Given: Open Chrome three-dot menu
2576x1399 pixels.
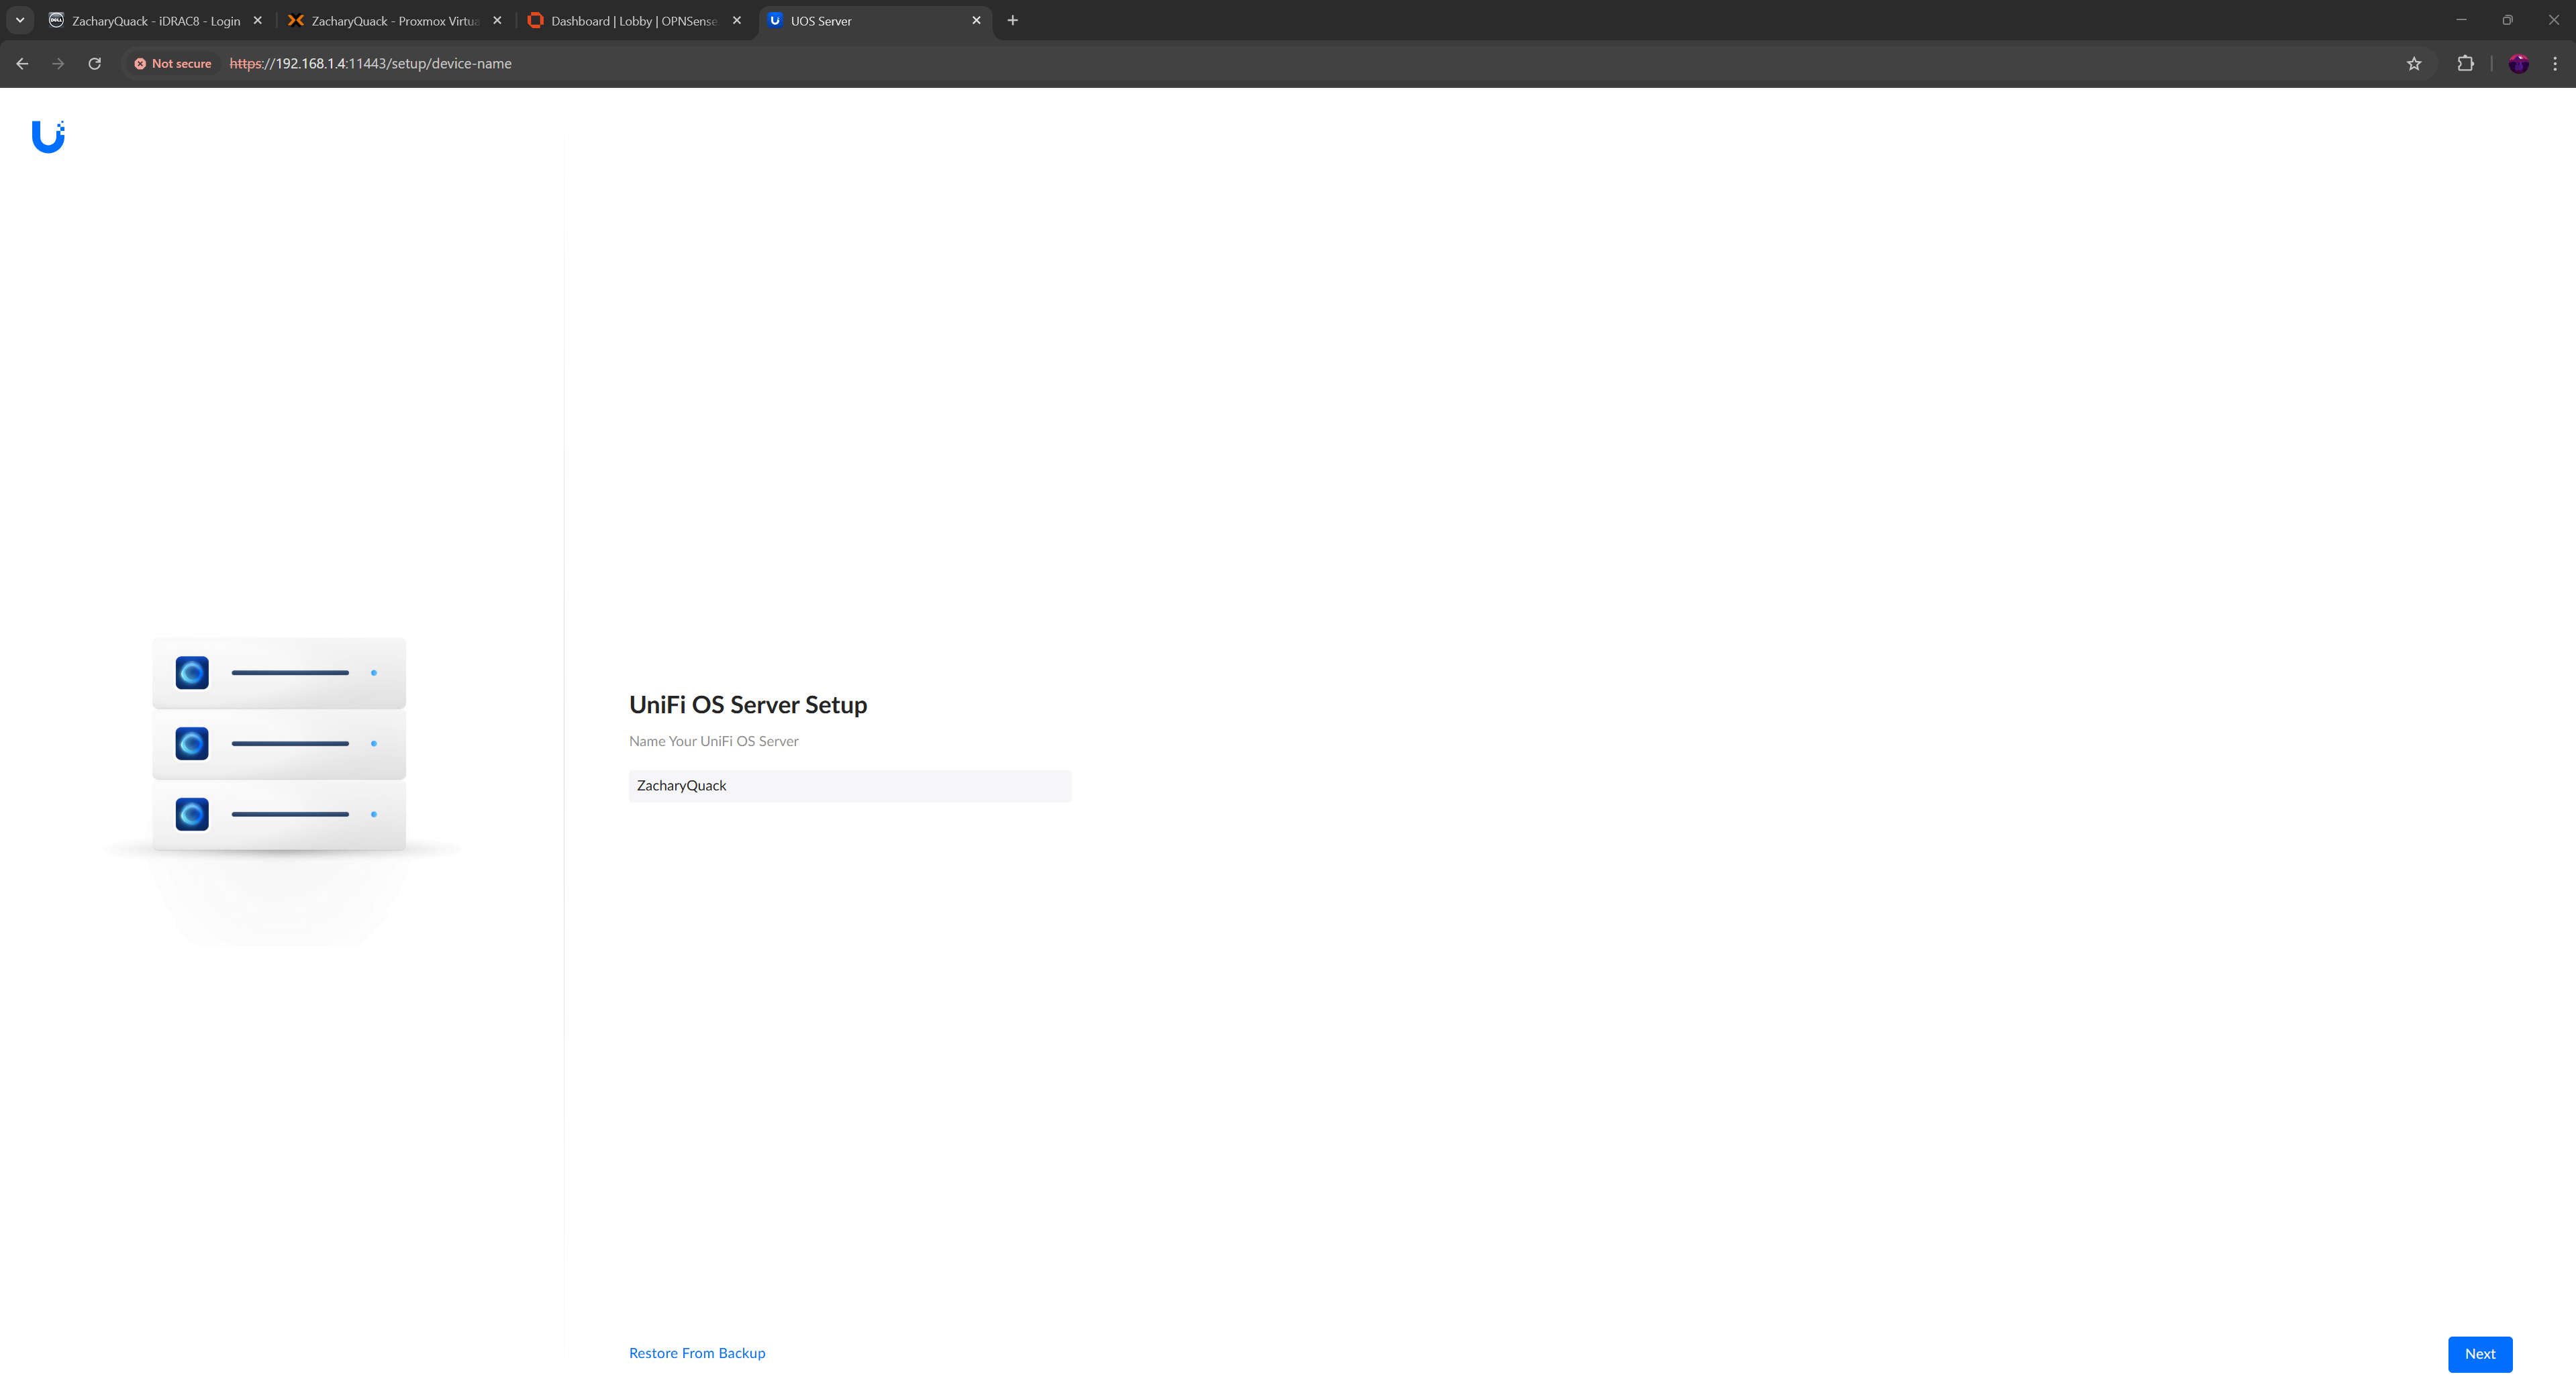Looking at the screenshot, I should pos(2554,63).
